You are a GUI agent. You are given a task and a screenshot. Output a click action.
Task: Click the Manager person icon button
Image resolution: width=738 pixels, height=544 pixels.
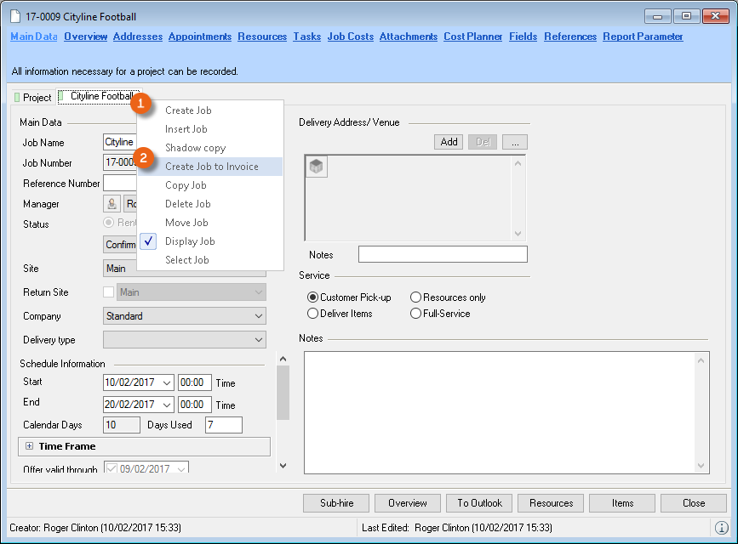[x=112, y=204]
